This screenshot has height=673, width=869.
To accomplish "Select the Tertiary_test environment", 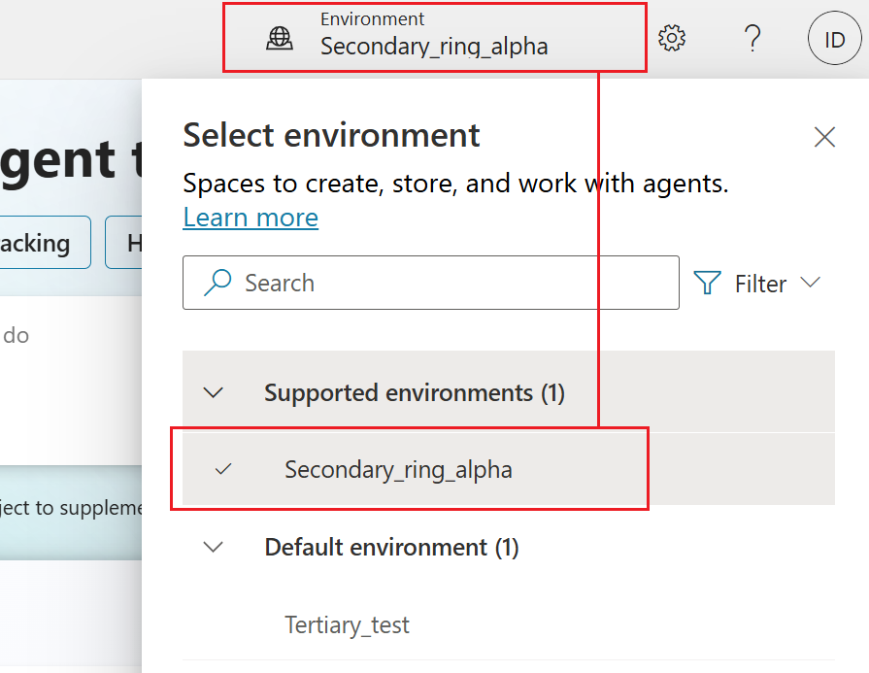I will [x=347, y=624].
